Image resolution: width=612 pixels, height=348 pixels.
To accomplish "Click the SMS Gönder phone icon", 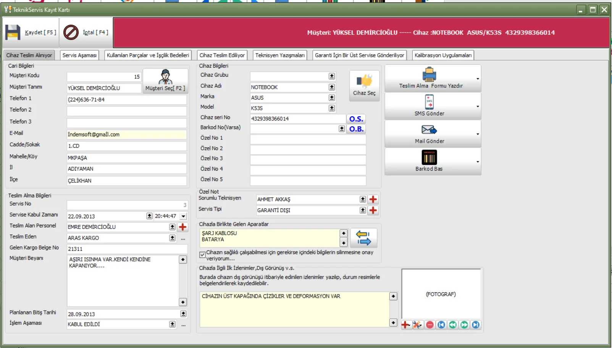I will coord(429,102).
